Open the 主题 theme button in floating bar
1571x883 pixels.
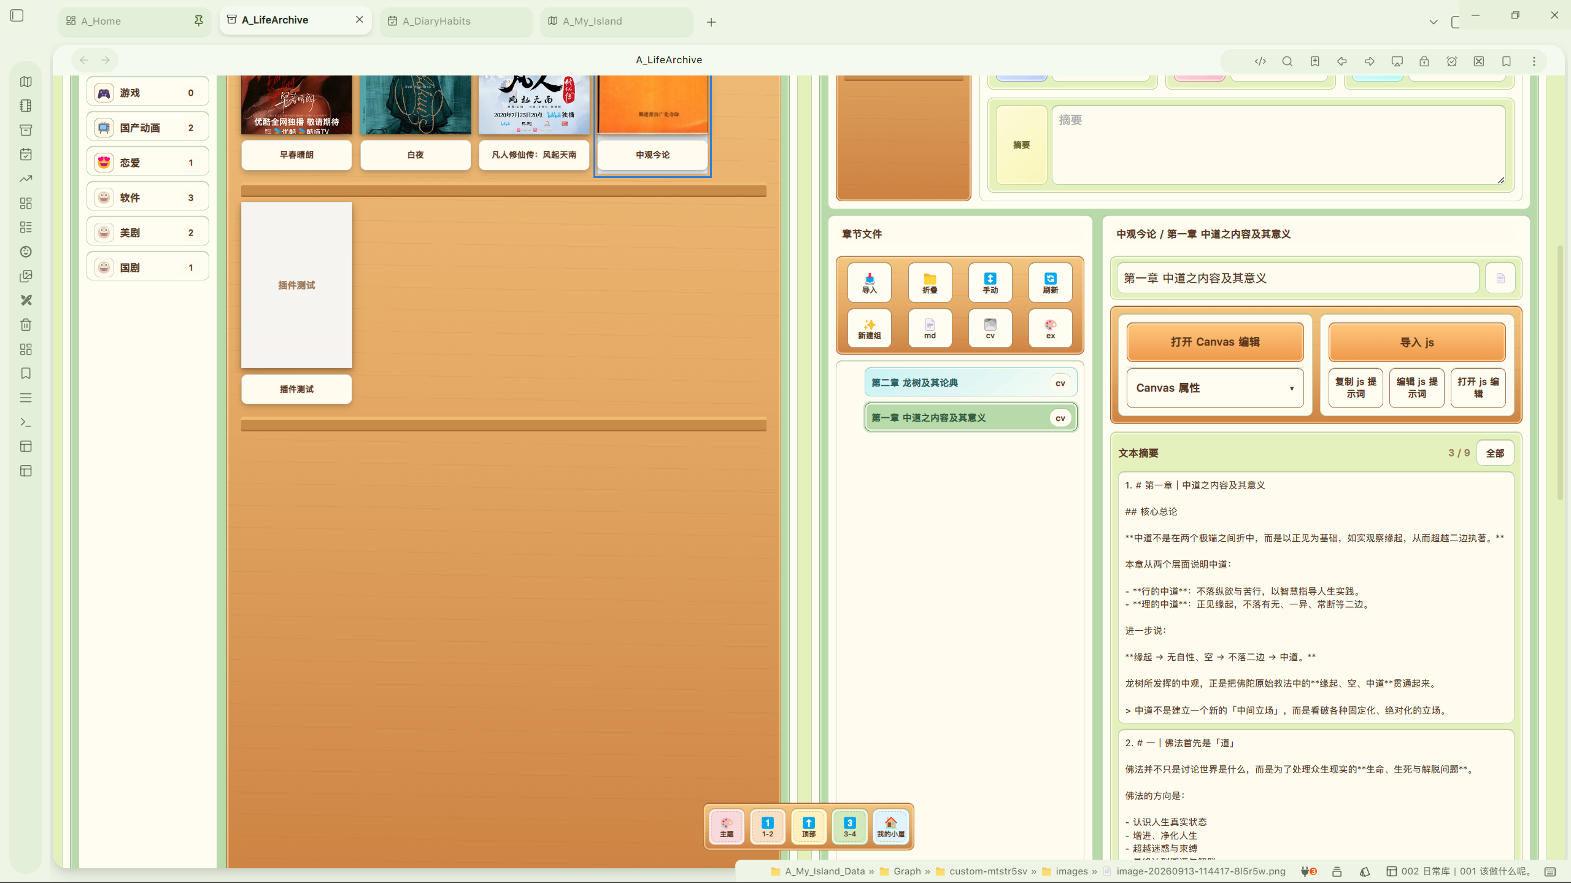(x=727, y=827)
